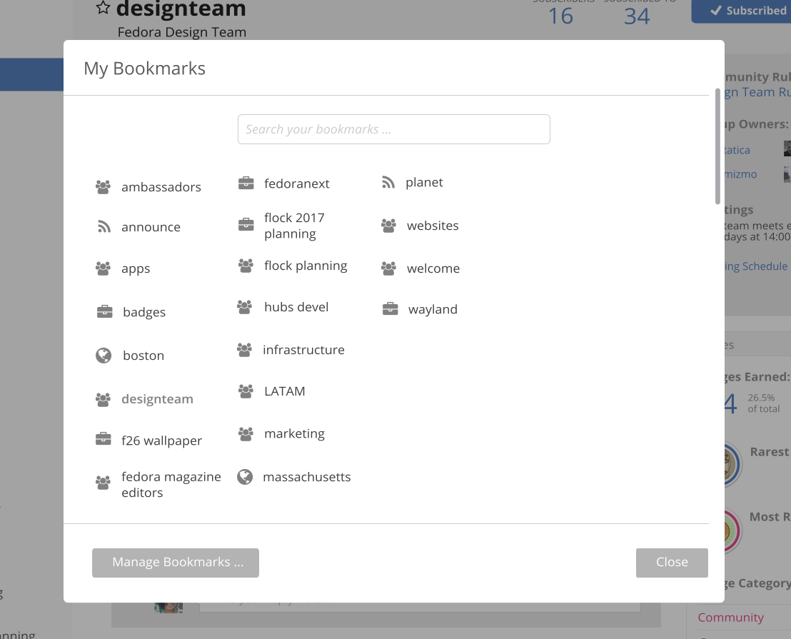
Task: Open the LATAM bookmark
Action: click(x=285, y=391)
